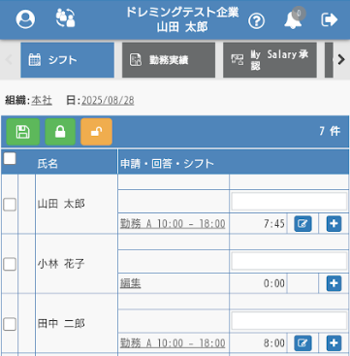Switch to the My Salary 承認 tab
This screenshot has height=356, width=350.
270,60
